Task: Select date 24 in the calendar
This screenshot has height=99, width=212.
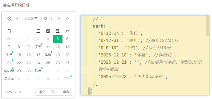Action: point(38,63)
